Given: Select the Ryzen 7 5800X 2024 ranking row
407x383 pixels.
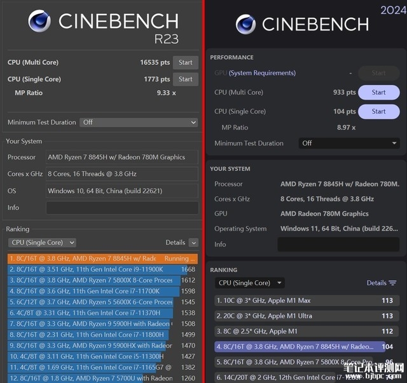Looking at the screenshot, I should (307, 362).
